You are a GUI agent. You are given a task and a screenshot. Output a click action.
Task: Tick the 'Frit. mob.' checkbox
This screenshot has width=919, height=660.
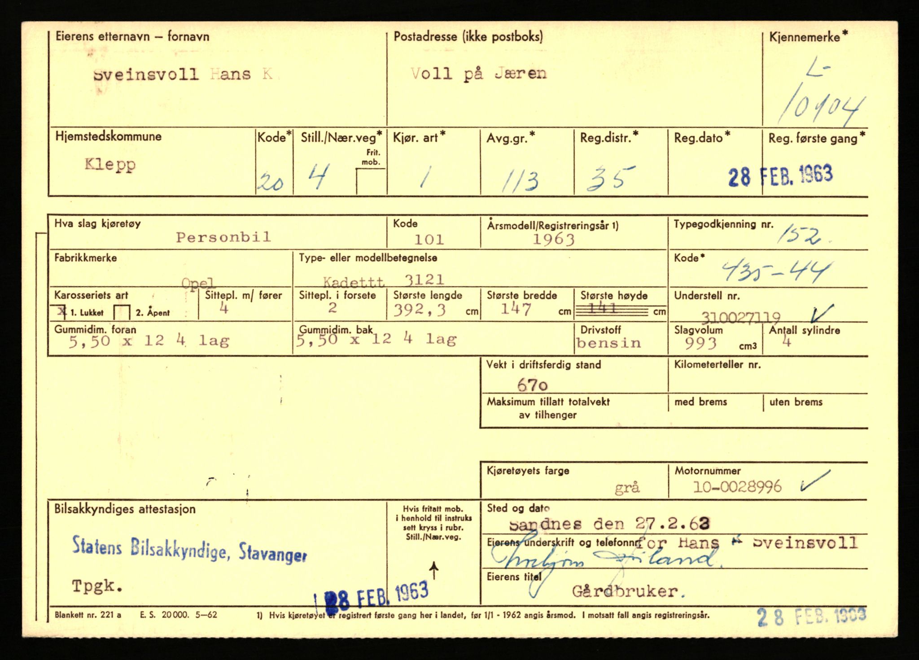(x=371, y=181)
